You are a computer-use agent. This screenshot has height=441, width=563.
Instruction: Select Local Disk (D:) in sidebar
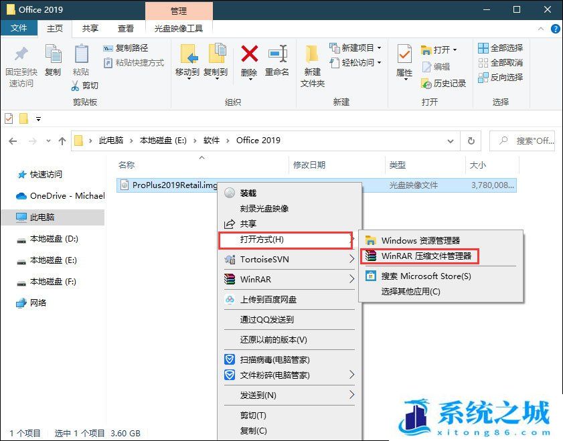[48, 239]
